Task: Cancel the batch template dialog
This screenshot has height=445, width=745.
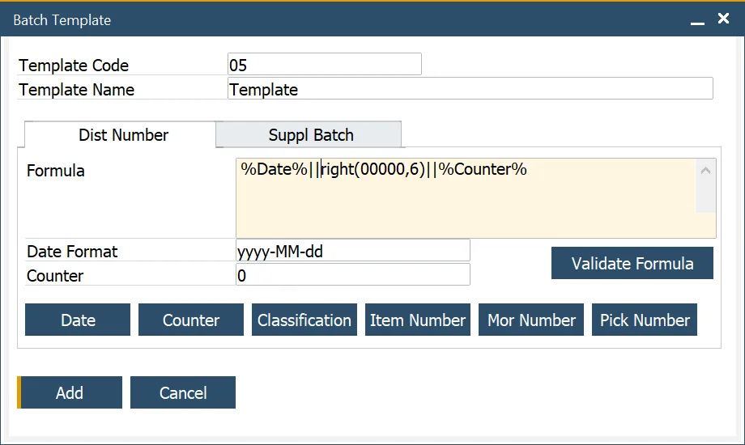Action: pos(183,393)
